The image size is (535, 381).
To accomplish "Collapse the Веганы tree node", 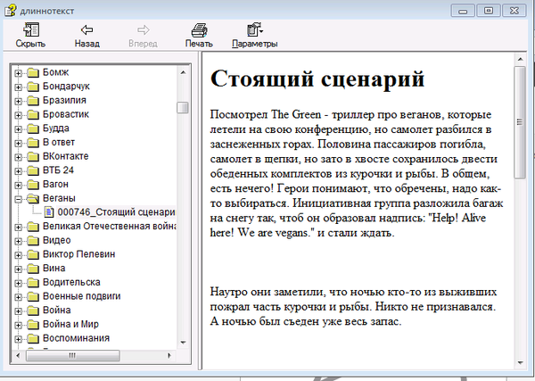I will coord(18,199).
